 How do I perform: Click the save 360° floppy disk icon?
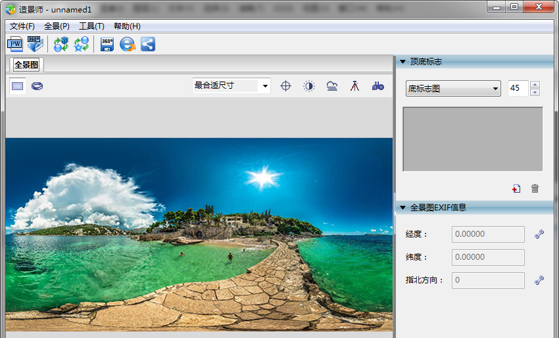tap(107, 44)
